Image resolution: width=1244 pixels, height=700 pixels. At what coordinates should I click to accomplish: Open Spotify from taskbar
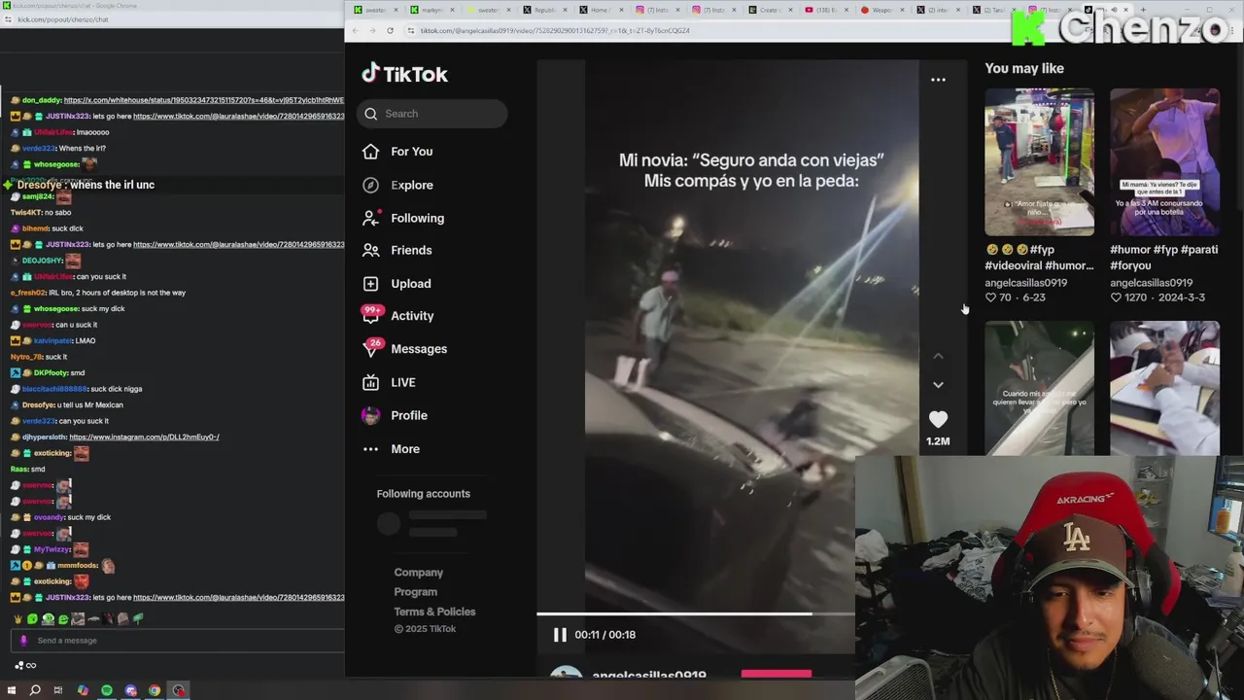tap(107, 690)
